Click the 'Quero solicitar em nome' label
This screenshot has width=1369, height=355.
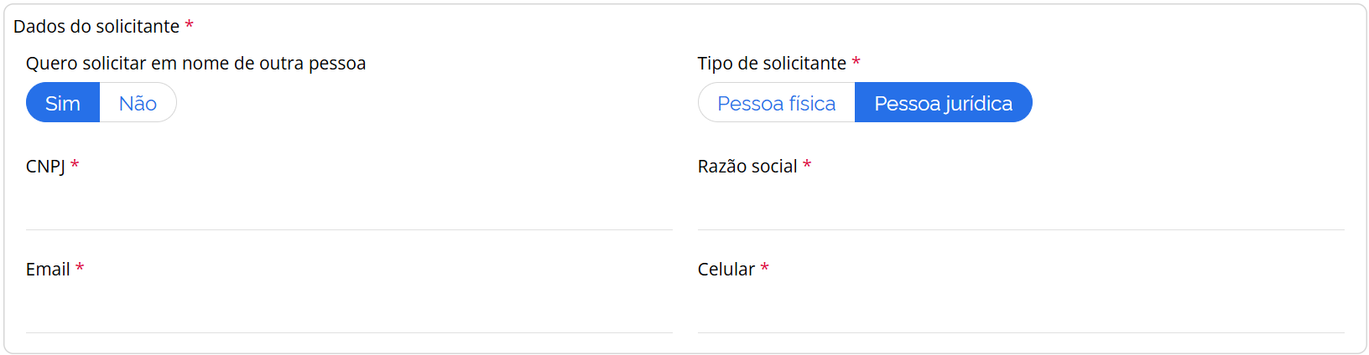coord(195,64)
